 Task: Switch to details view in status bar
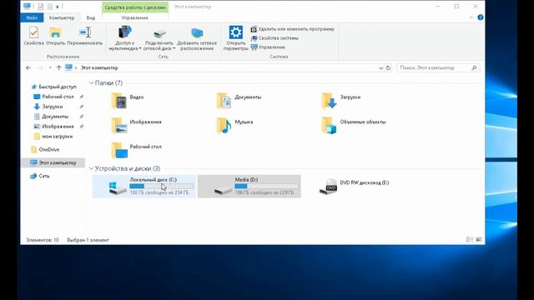tap(470, 240)
